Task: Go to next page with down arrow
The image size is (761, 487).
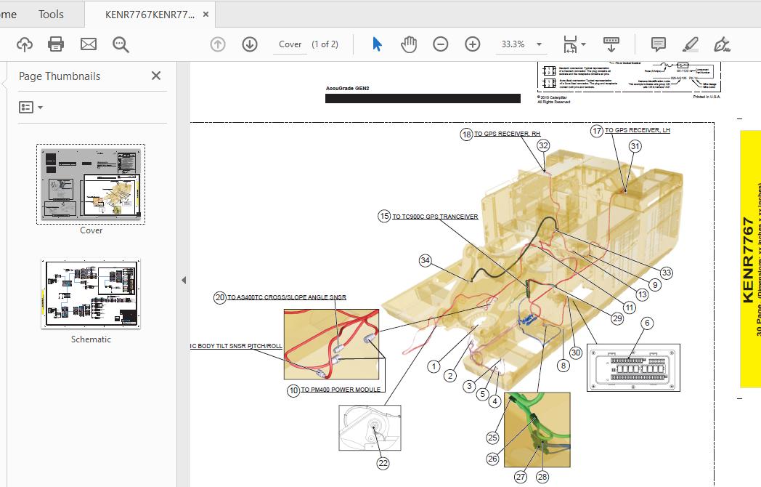Action: 250,44
